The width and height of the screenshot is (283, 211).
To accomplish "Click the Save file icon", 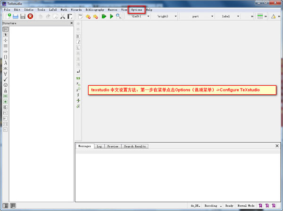I will [x=23, y=16].
